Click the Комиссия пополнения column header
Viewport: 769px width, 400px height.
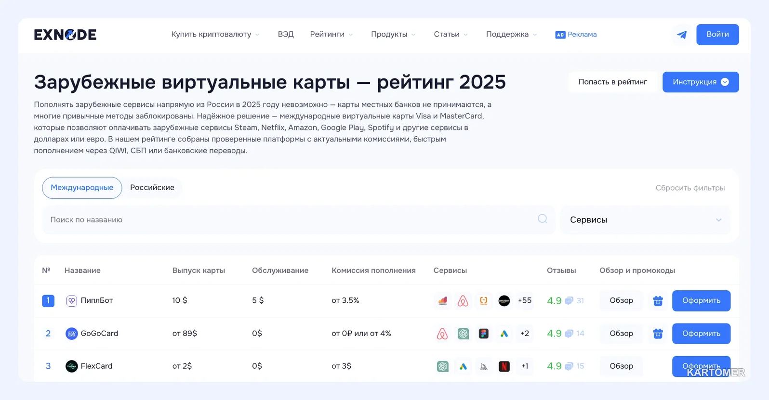tap(373, 271)
